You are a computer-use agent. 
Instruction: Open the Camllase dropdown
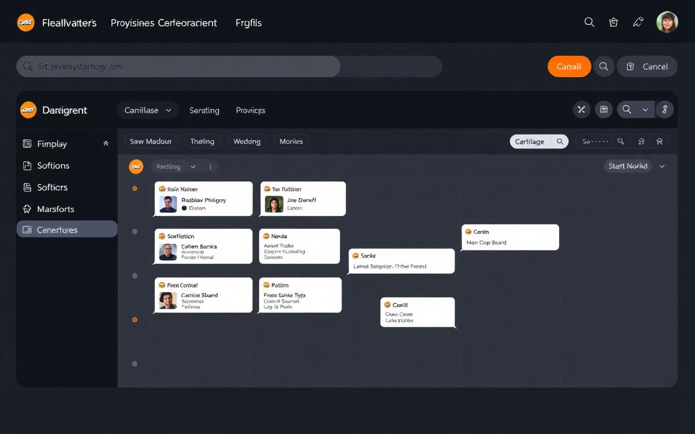[x=148, y=110]
